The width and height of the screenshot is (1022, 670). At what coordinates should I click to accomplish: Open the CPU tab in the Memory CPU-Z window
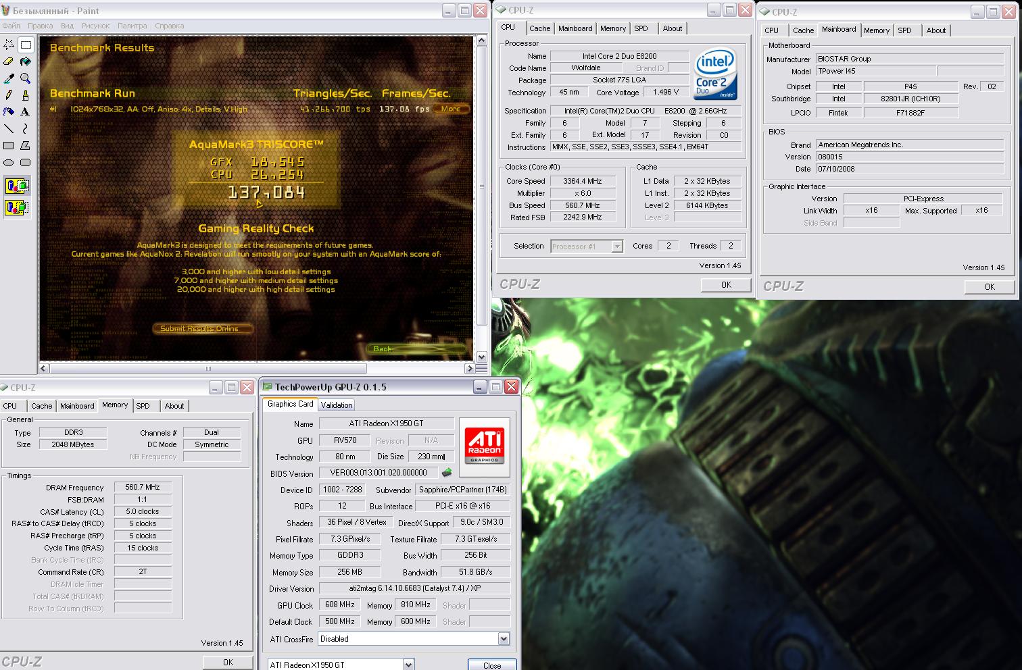click(10, 406)
